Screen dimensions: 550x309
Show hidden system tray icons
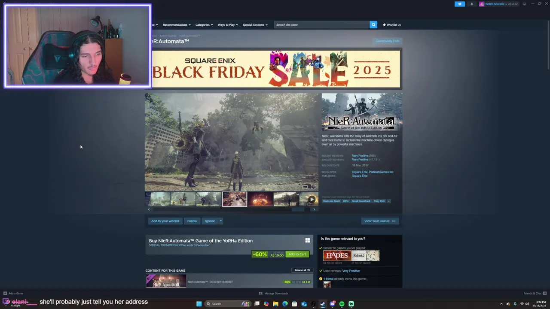coord(501,304)
